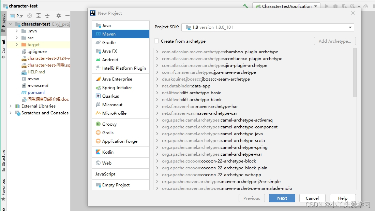This screenshot has height=211, width=375.
Task: Expand confluence-plugin-archetype entry
Action: (157, 59)
